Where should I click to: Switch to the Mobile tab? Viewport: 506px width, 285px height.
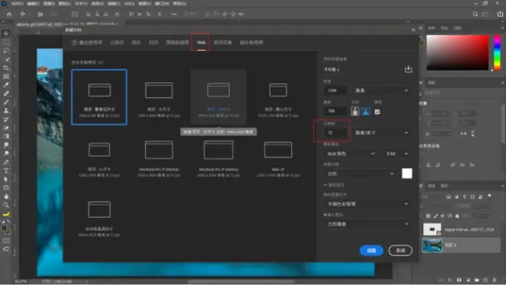pos(222,43)
